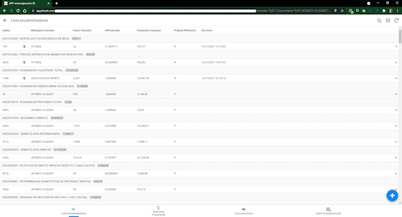Image resolution: width=402 pixels, height=217 pixels.
Task: Close the APP remanejamento ES tab
Action: coord(48,4)
